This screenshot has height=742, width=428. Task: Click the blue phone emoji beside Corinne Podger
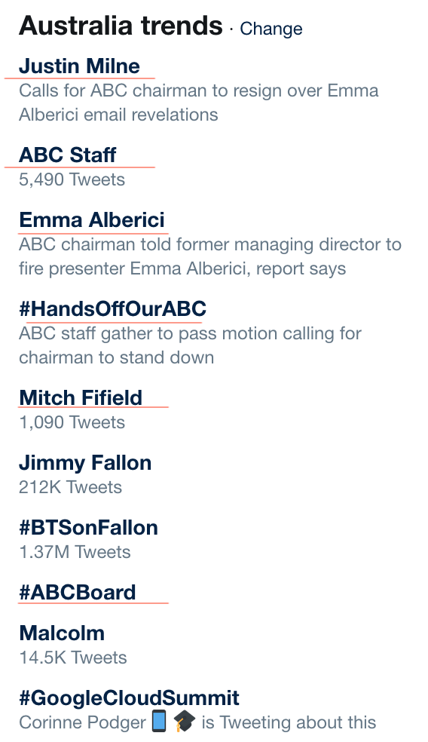click(159, 722)
